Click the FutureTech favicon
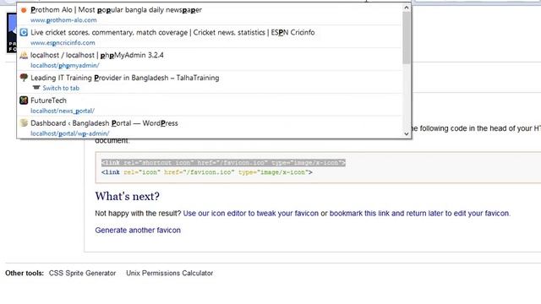The image size is (541, 304). tap(24, 100)
